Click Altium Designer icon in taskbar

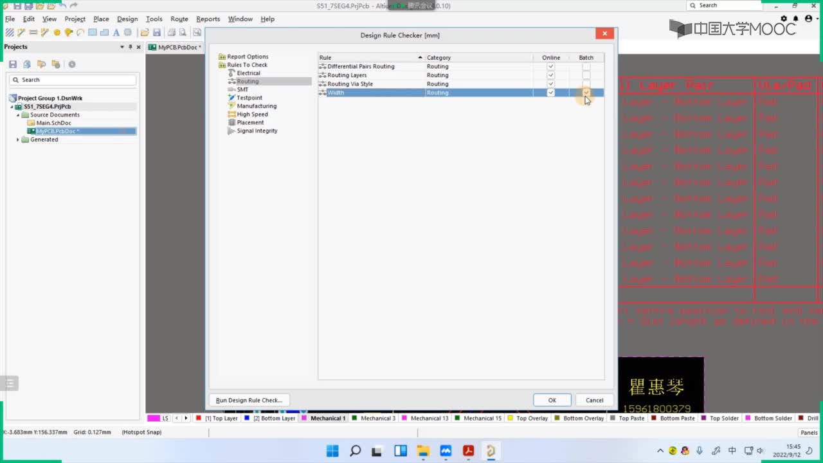tap(491, 451)
